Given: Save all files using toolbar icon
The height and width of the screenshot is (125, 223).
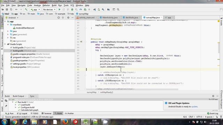Looking at the screenshot, I should [x=7, y=9].
